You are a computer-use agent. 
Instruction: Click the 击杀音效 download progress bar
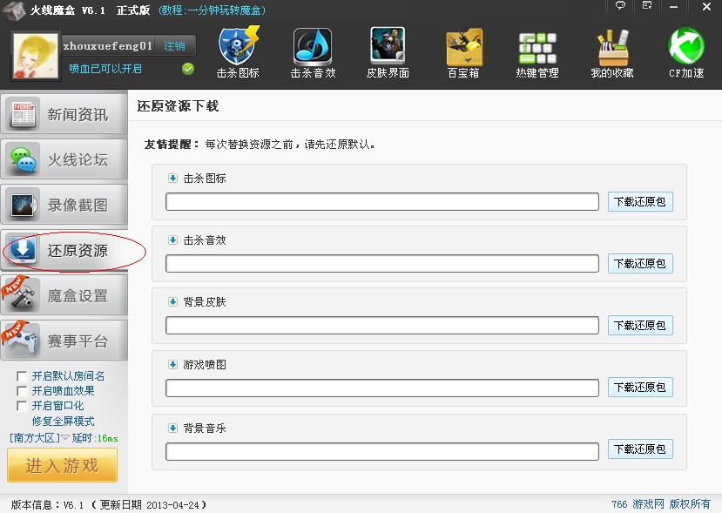point(382,263)
